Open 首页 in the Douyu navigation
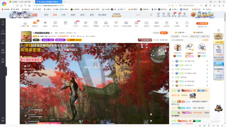This screenshot has height=127, width=226. 46,15
